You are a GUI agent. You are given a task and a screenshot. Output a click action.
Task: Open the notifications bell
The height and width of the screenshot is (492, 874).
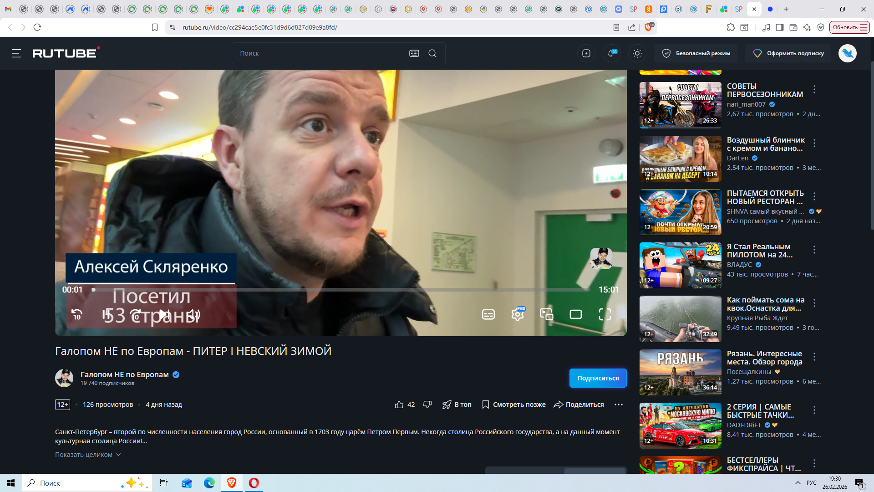tap(611, 53)
